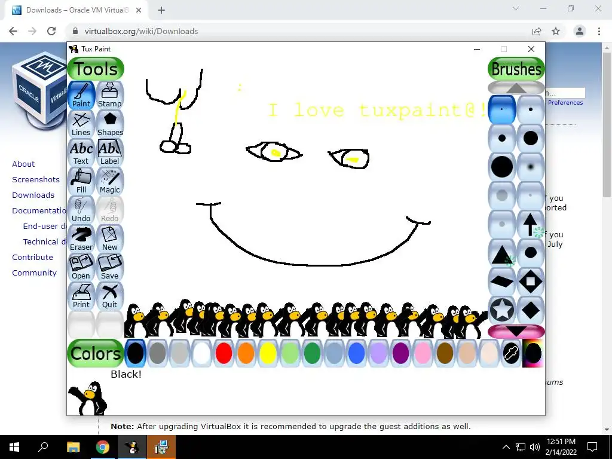Open the Windows Start menu

14,447
